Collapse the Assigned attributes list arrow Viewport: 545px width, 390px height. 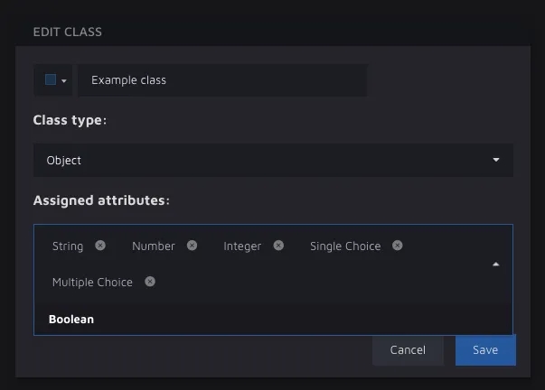495,265
